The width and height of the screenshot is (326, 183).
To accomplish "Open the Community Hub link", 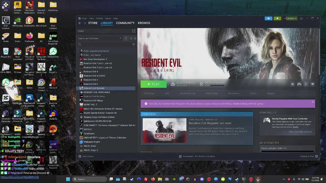I will click(187, 93).
